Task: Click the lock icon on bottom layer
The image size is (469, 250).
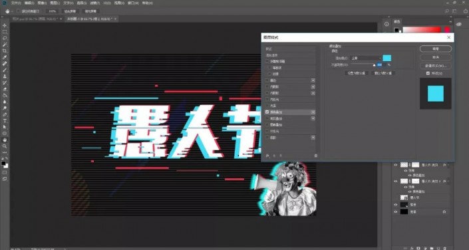Action: (444, 211)
